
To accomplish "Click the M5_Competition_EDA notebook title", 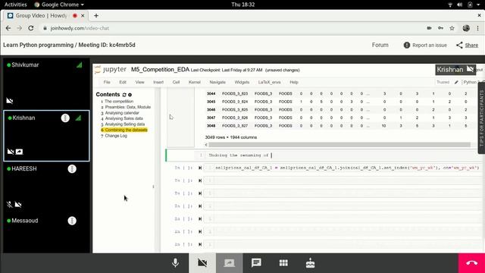I will pyautogui.click(x=160, y=69).
